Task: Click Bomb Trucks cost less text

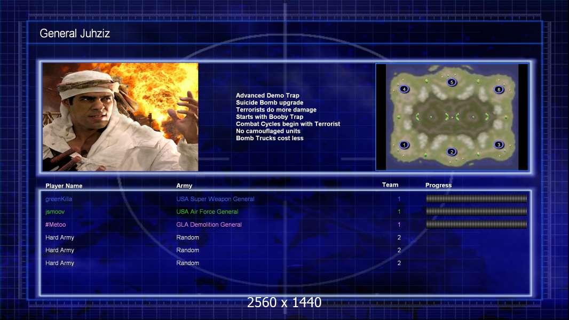Action: 270,138
